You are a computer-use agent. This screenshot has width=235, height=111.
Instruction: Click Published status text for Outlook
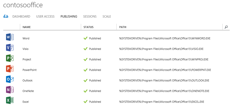click(x=95, y=80)
